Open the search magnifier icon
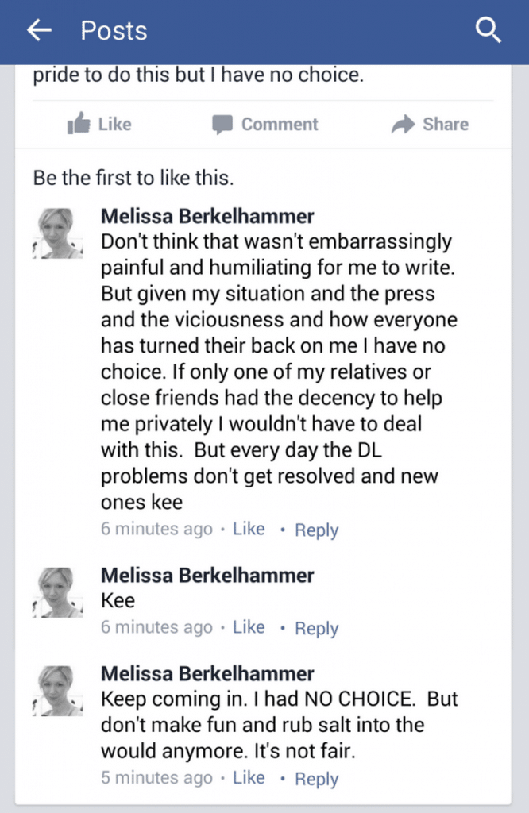 click(488, 30)
